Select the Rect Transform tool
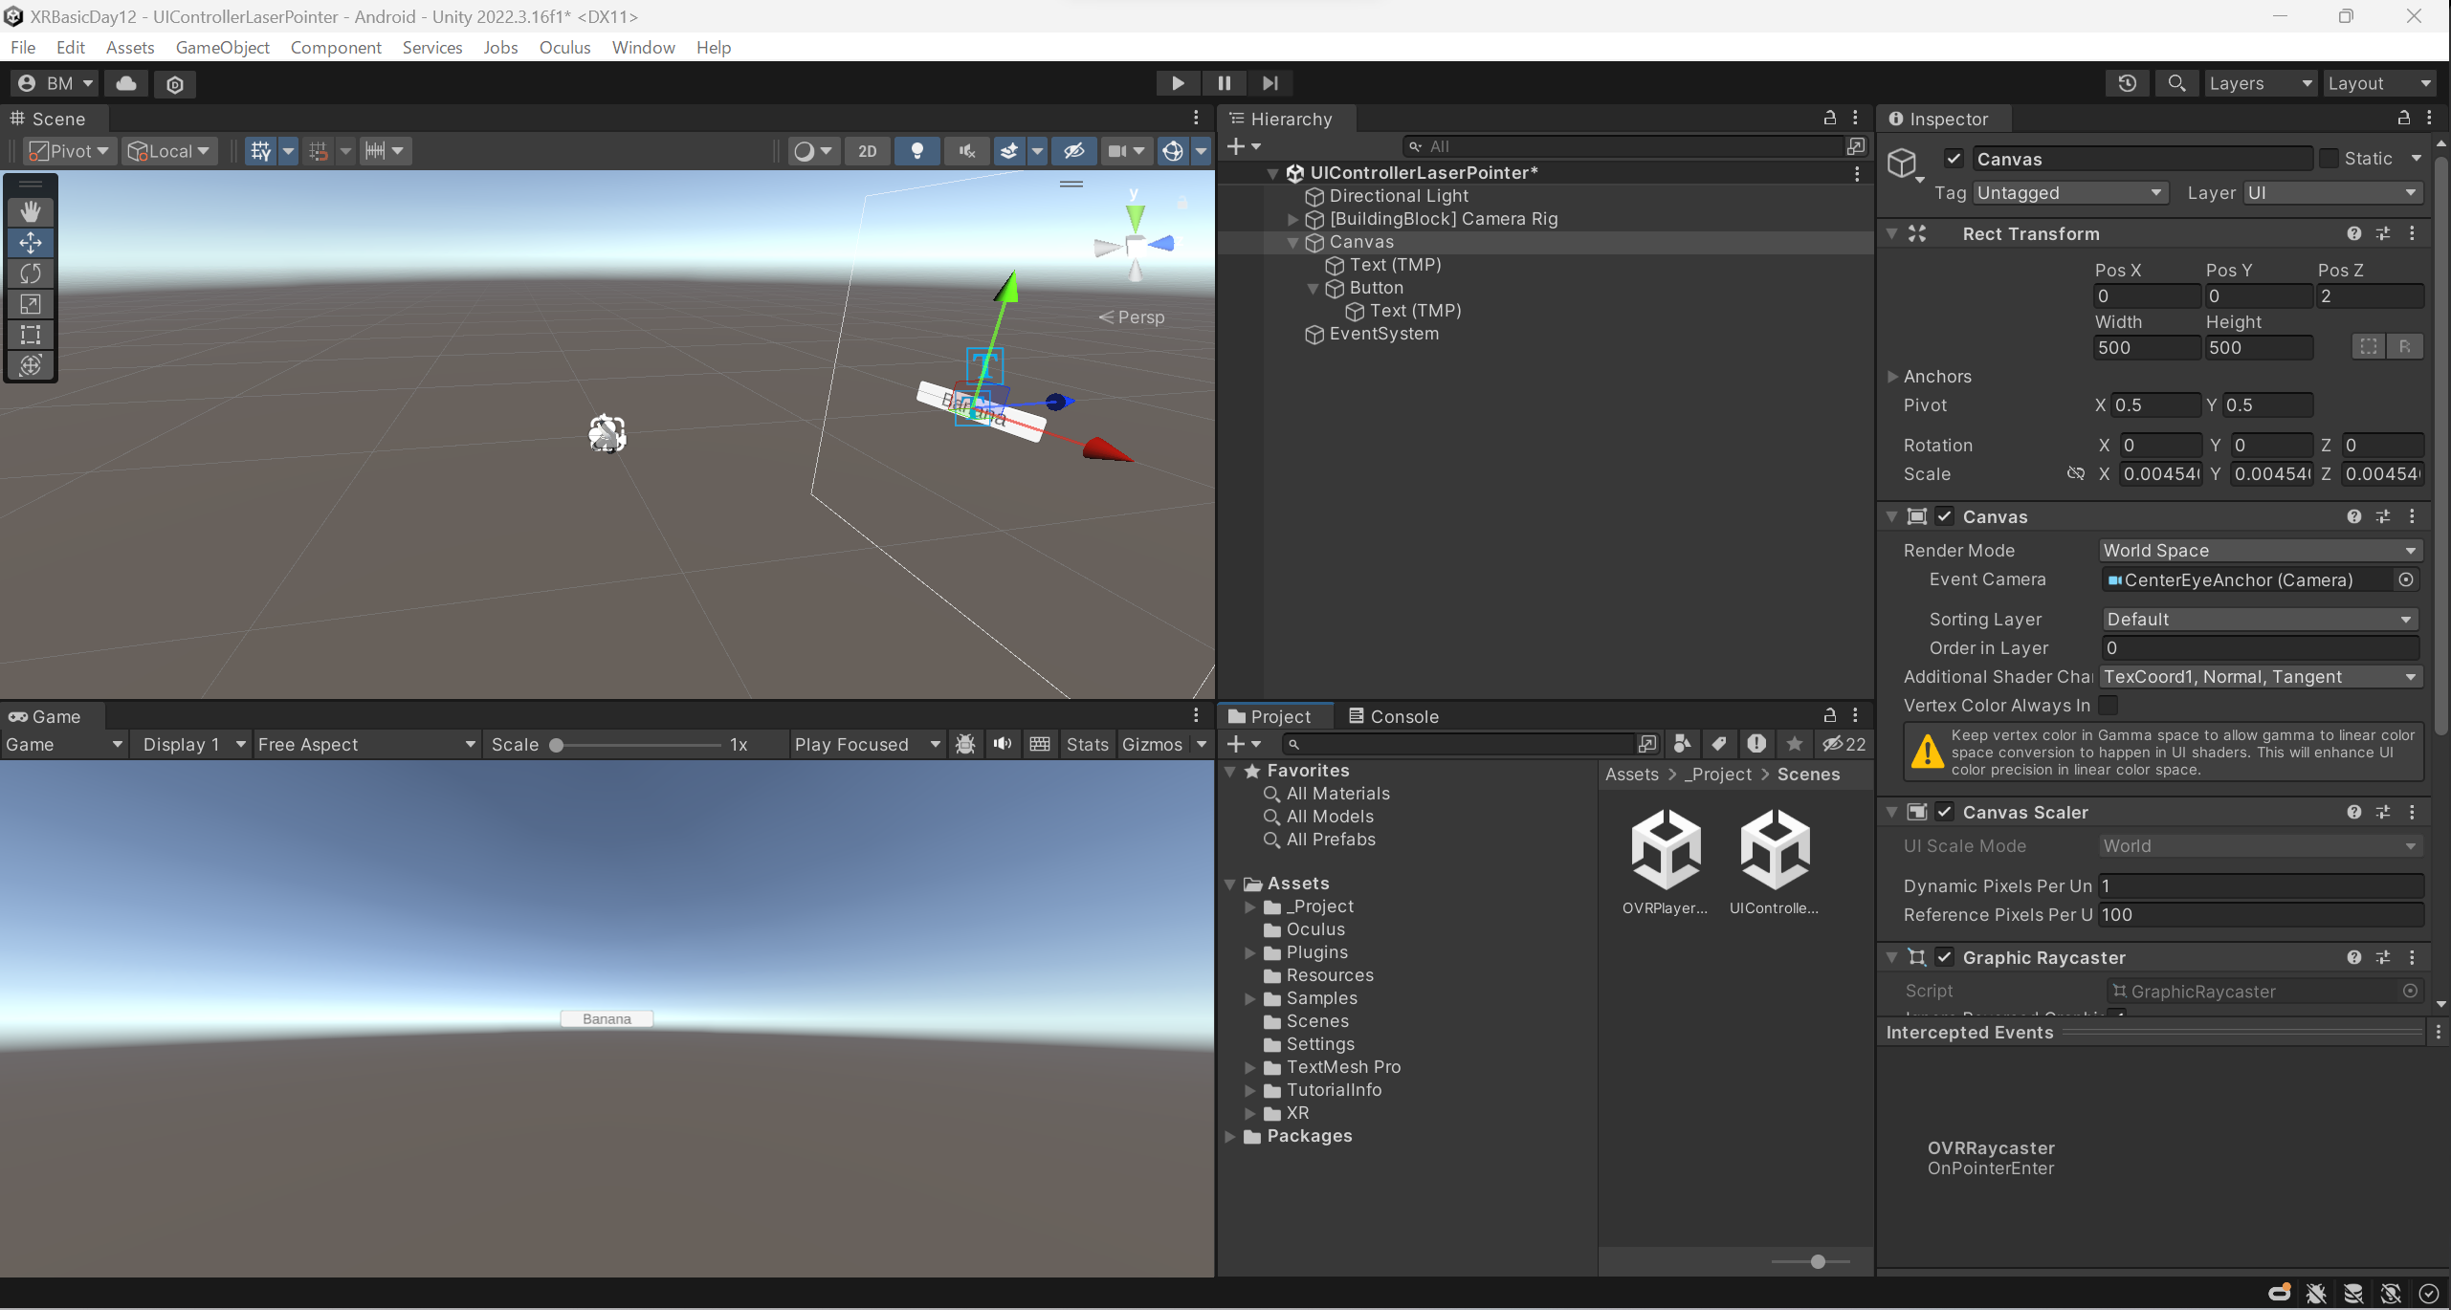This screenshot has height=1310, width=2451. point(31,335)
